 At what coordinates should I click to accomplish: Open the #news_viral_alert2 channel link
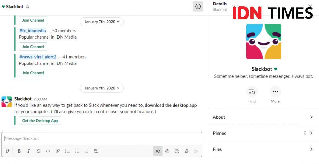tap(38, 57)
